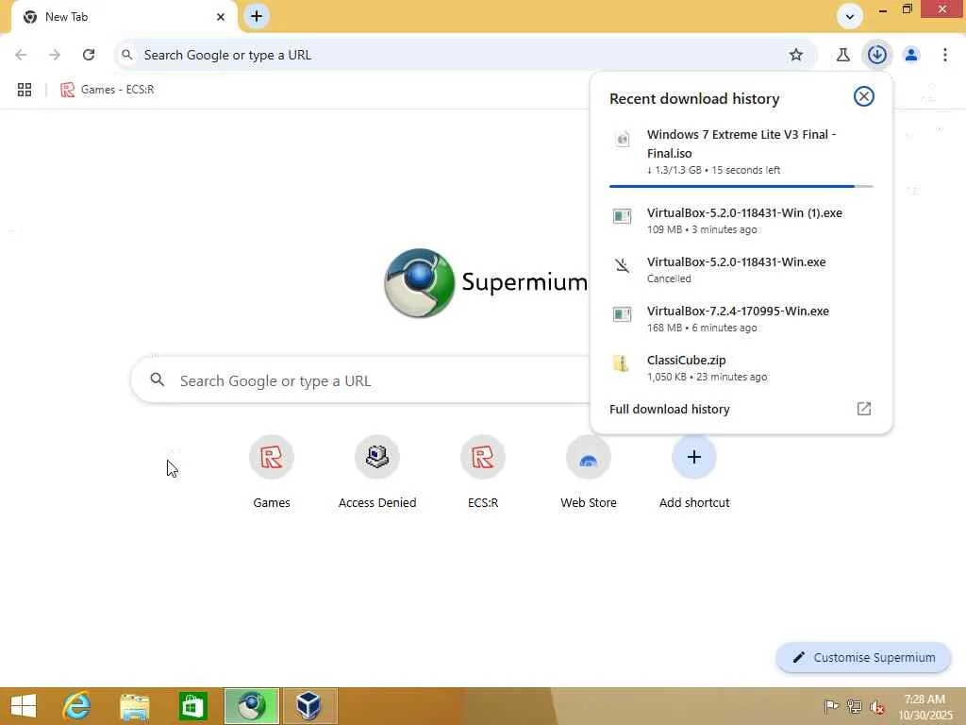Click the cancelled download icon

click(623, 265)
